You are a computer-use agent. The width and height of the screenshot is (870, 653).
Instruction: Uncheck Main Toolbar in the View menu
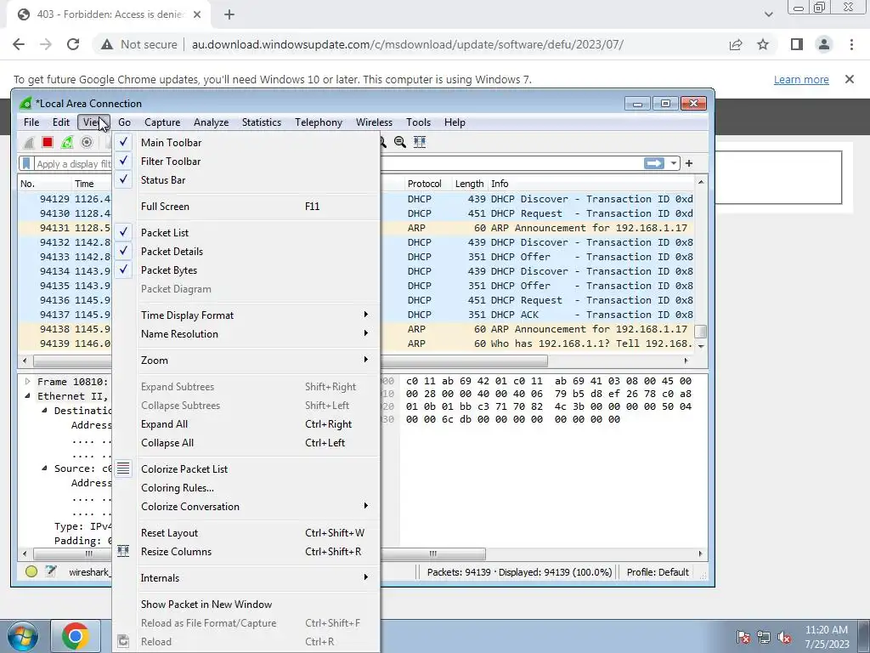point(246,142)
